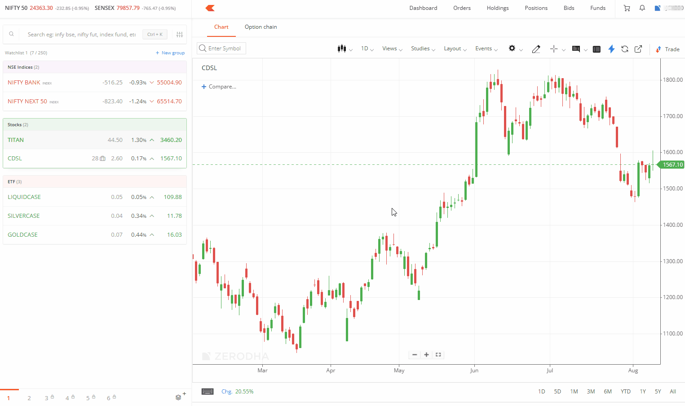Go to Holdings in top menu
The image size is (685, 406).
(x=498, y=8)
